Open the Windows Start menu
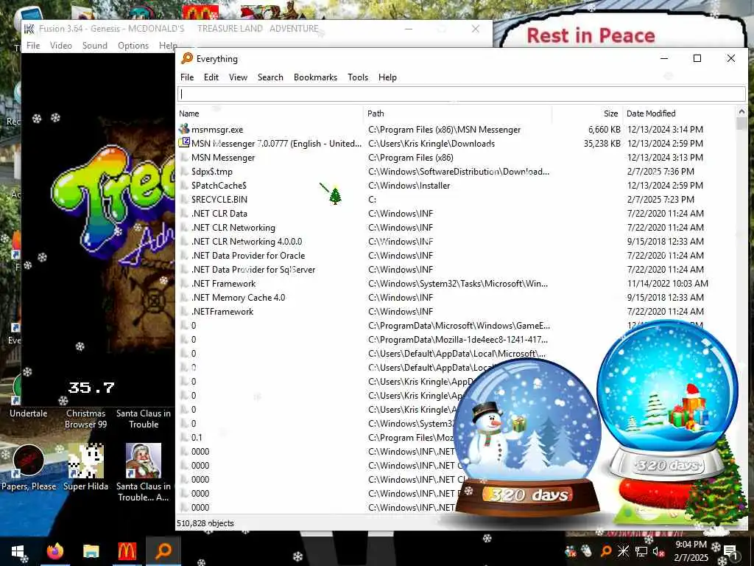The width and height of the screenshot is (754, 566). 18,551
